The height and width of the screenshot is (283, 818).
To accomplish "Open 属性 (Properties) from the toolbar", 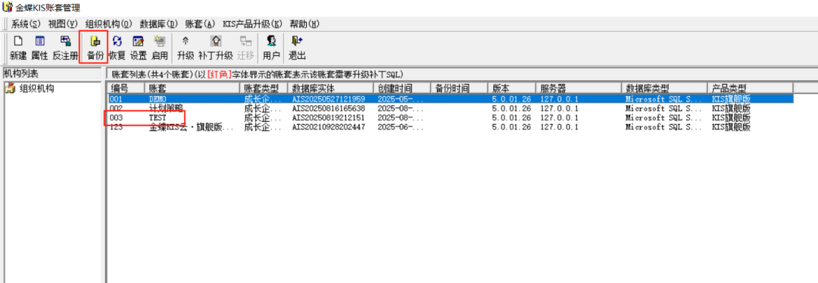I will click(x=39, y=48).
